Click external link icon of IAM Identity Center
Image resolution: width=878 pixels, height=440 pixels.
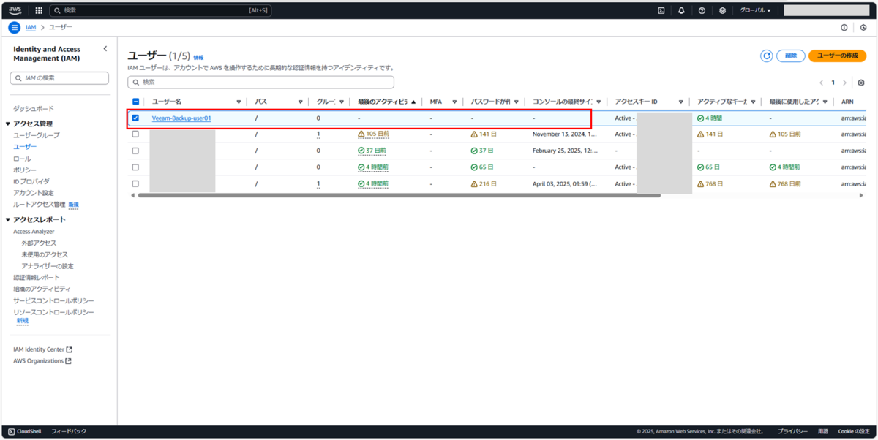click(x=70, y=349)
